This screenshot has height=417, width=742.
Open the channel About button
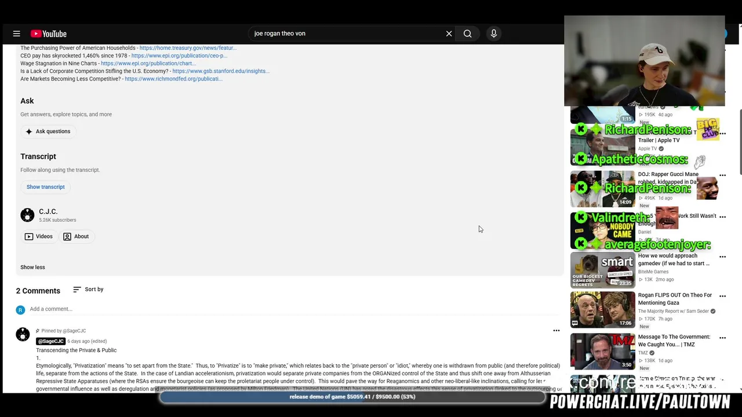(x=76, y=236)
